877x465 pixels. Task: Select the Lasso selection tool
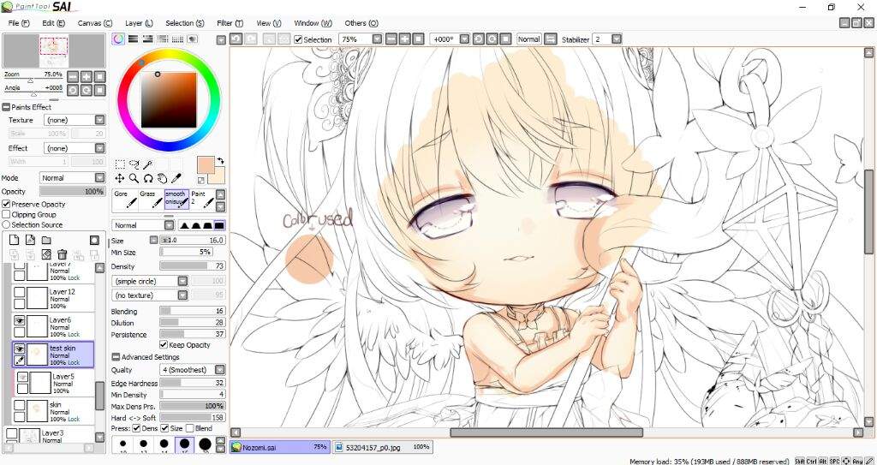pos(134,164)
